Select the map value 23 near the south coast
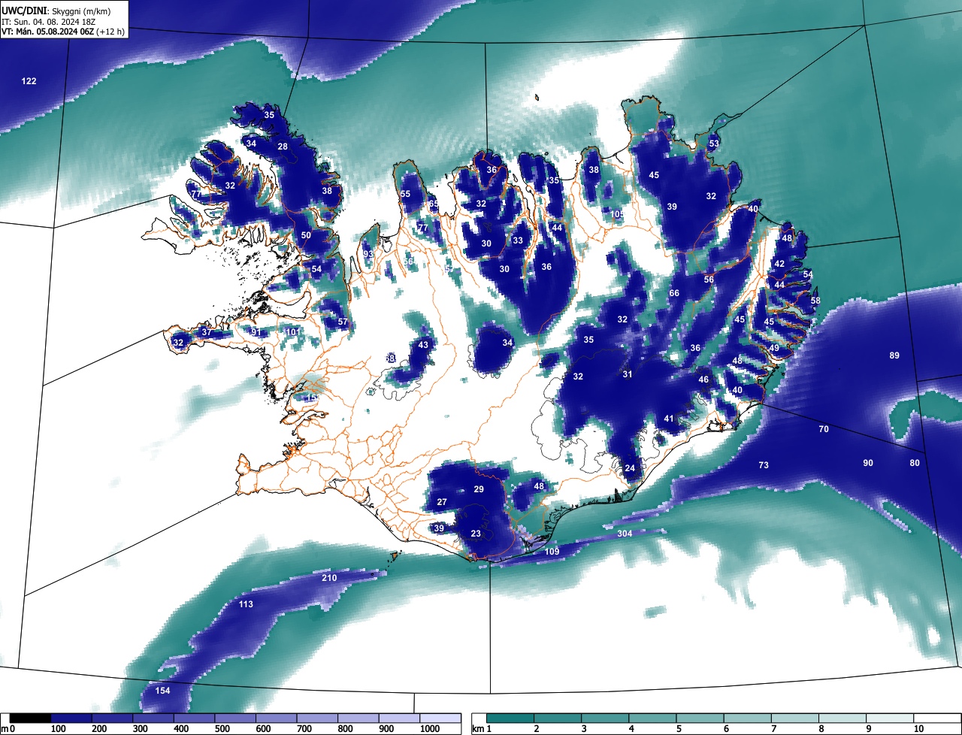 pyautogui.click(x=476, y=534)
